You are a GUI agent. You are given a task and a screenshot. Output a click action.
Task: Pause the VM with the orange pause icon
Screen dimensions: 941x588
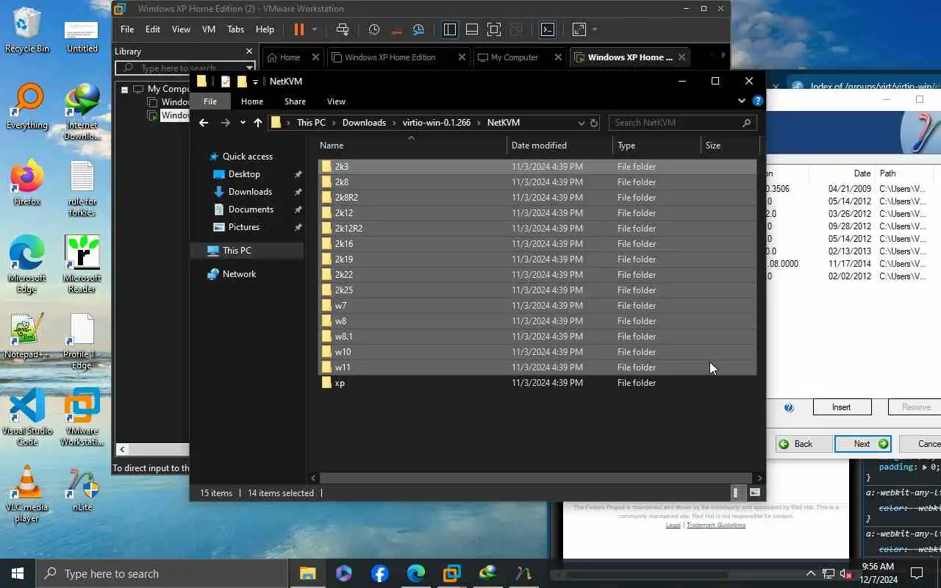(x=298, y=29)
